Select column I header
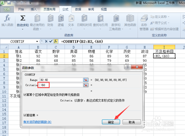Image resolution: width=185 pixels, height=136 pixels. coord(164,47)
